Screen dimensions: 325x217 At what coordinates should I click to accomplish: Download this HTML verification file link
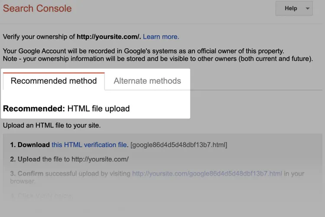(89, 145)
